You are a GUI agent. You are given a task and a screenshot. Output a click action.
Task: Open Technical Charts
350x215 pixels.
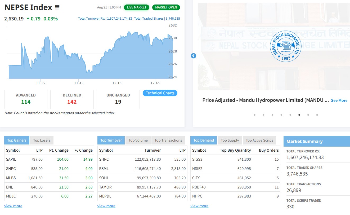[x=160, y=93]
